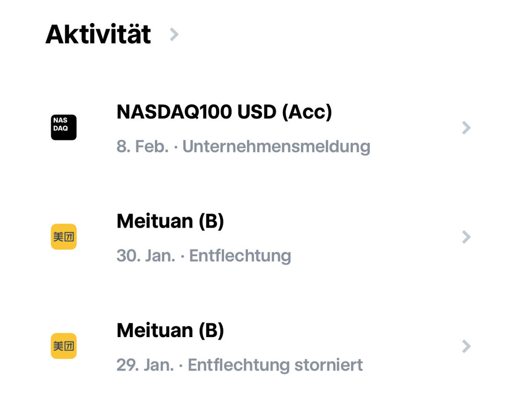Click the Entflechtung label beside 30. Jan.

(x=240, y=256)
